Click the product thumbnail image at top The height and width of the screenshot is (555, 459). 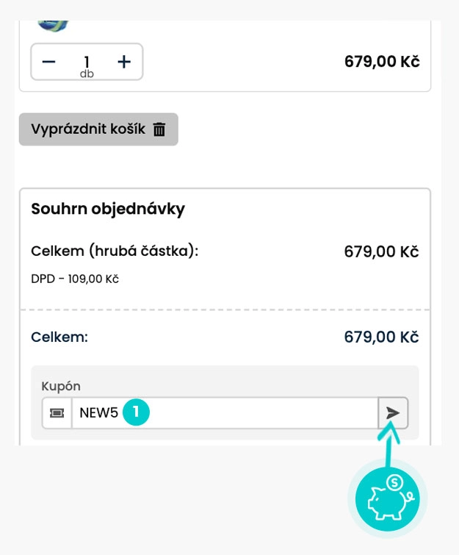(x=52, y=26)
